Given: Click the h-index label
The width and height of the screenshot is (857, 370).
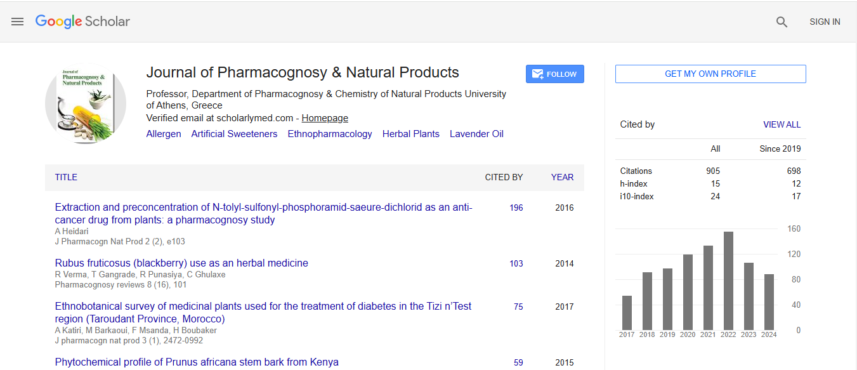Looking at the screenshot, I should coord(634,183).
